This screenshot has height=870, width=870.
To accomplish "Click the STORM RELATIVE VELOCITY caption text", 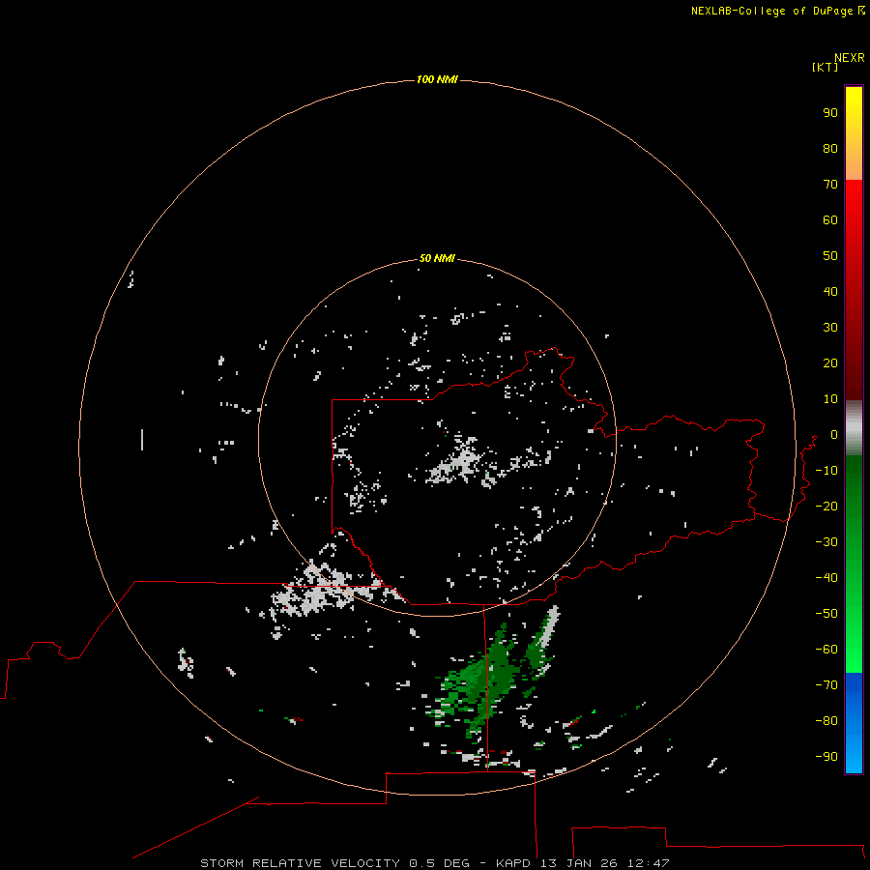I will click(300, 863).
